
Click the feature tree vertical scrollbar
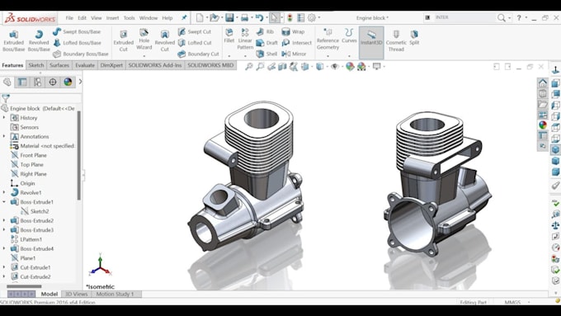[78, 156]
